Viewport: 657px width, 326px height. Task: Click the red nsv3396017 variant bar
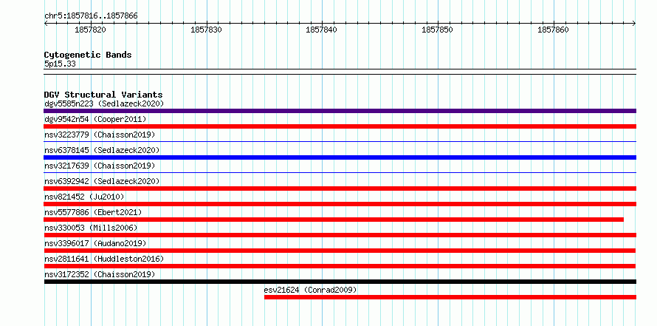point(340,251)
